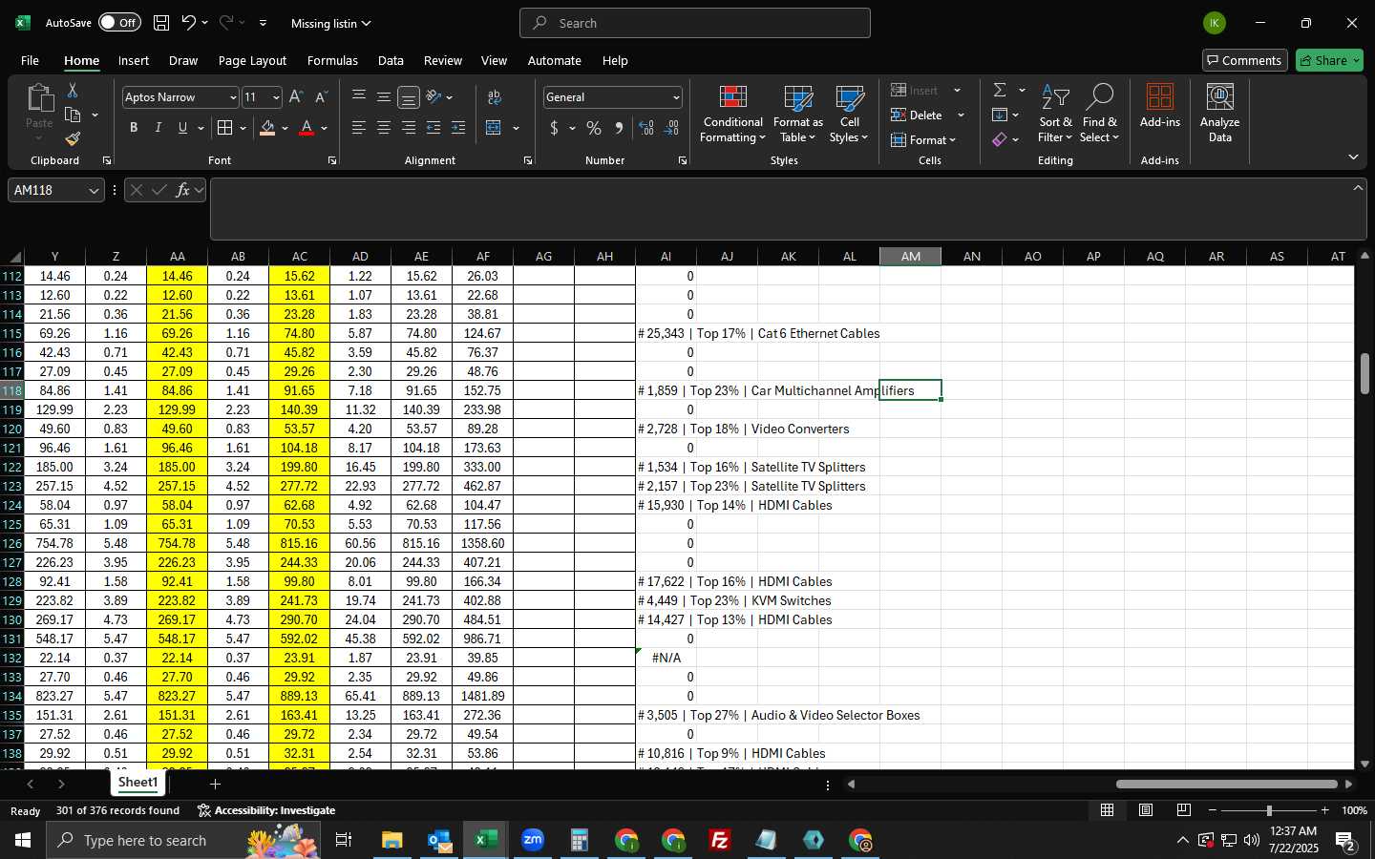Click the Analyze Data button
Viewport: 1375px width, 859px height.
[1219, 115]
